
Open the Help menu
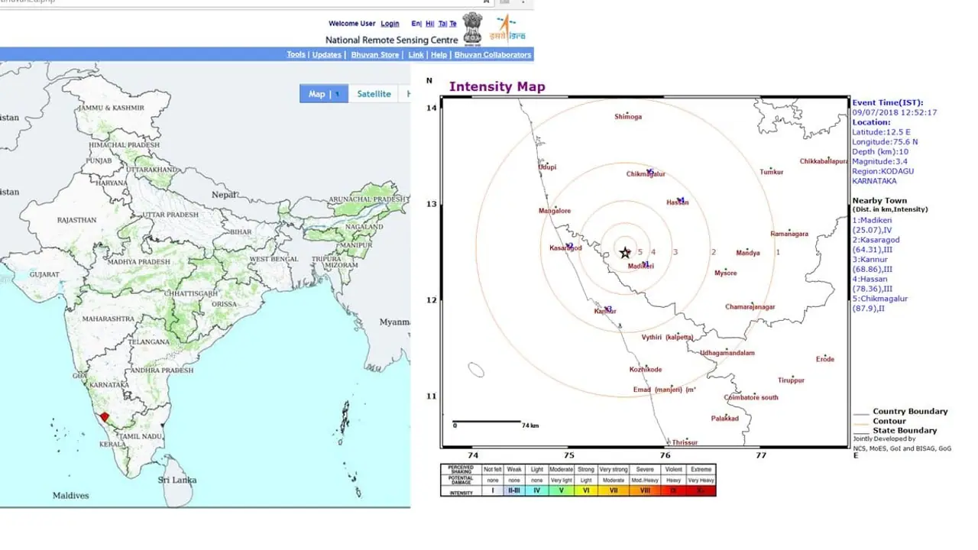(439, 55)
